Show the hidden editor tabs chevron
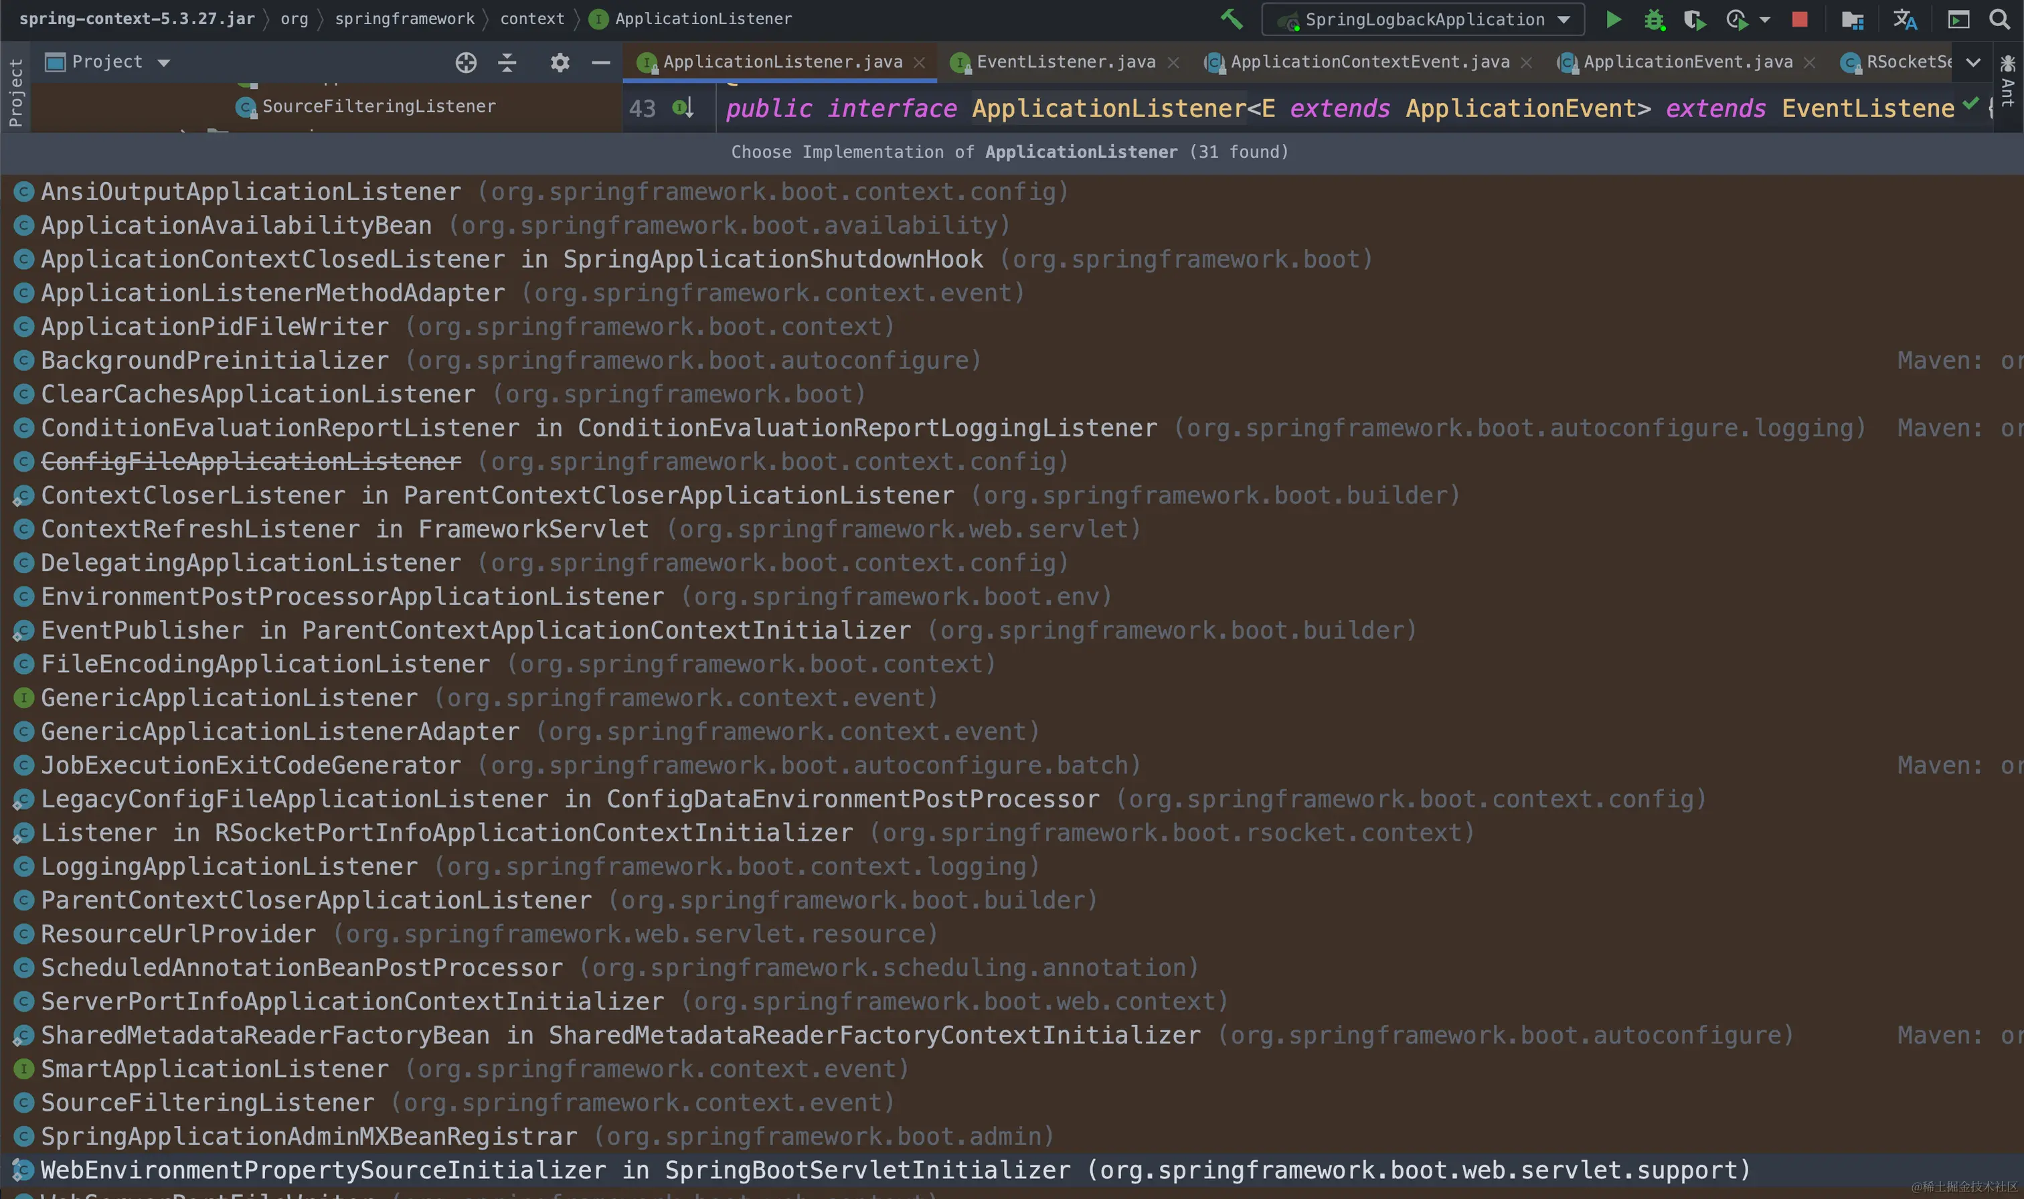2024x1199 pixels. point(1972,62)
